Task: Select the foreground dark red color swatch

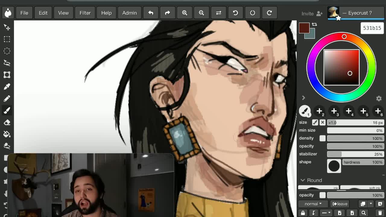Action: coord(304,28)
